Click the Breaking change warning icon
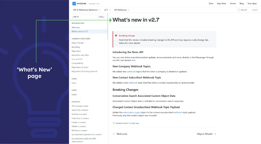Viewport: 261px width, 144px height. (116, 35)
